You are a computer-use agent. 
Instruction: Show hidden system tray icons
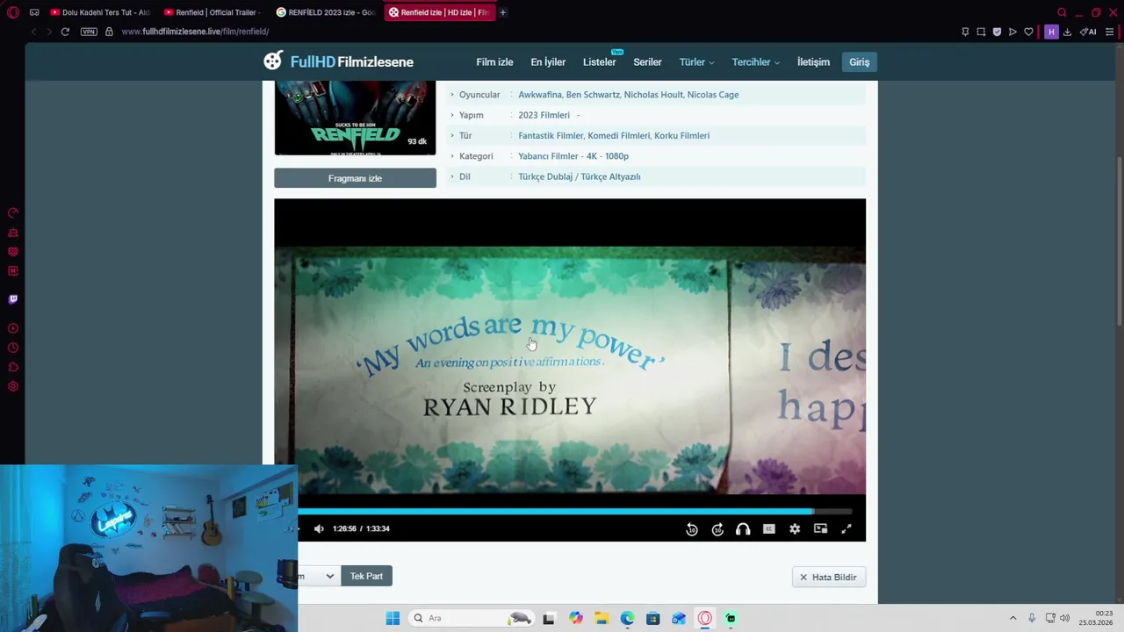(x=1012, y=618)
